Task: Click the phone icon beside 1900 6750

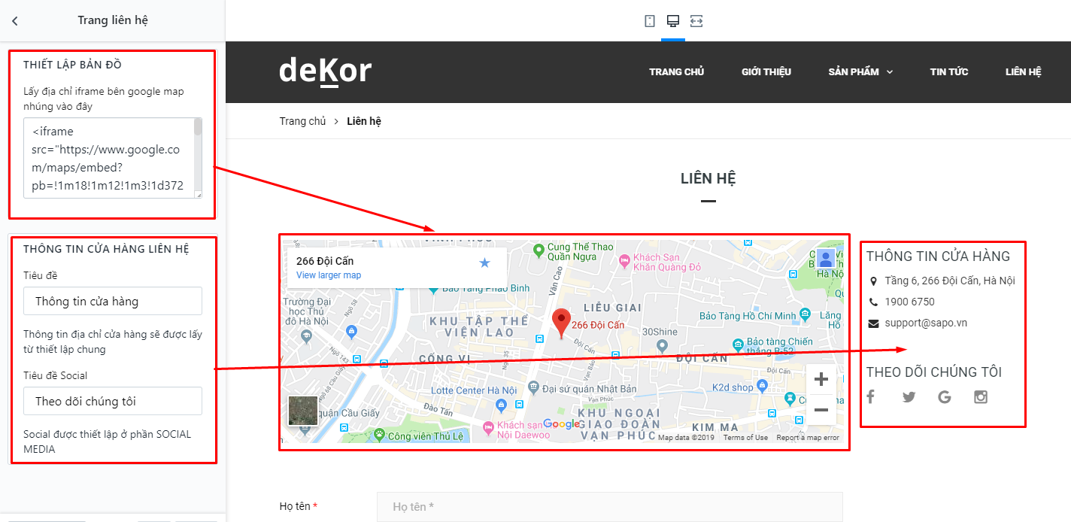Action: coord(873,302)
